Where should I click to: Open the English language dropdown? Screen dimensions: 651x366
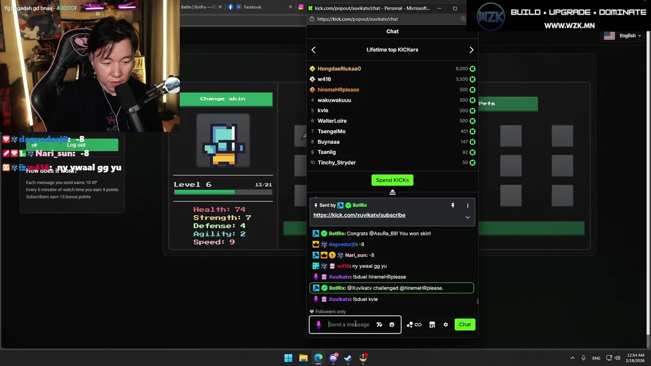(623, 36)
